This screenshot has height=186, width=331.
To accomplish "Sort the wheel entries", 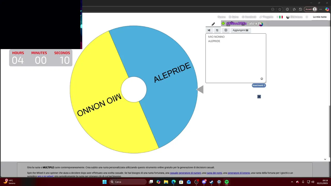I will point(217,30).
